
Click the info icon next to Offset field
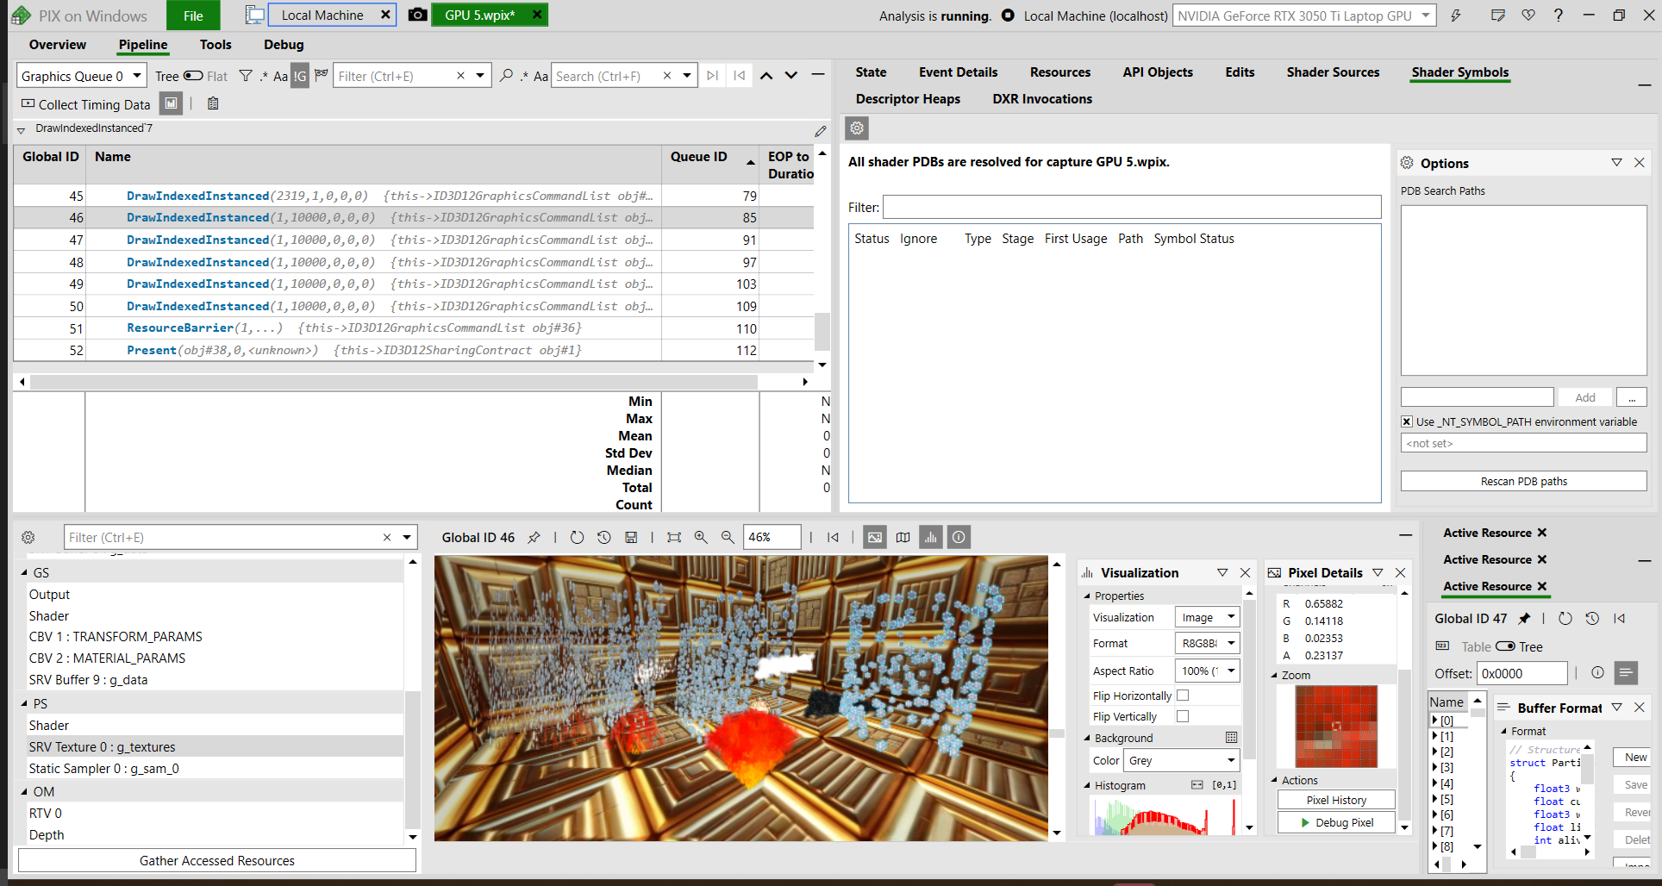[x=1597, y=673]
